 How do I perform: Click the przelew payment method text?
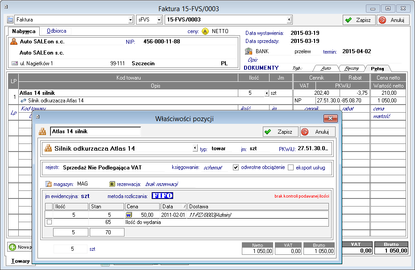(303, 51)
